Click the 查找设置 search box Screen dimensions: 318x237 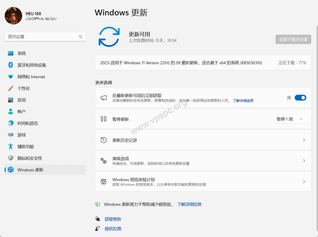[45, 37]
